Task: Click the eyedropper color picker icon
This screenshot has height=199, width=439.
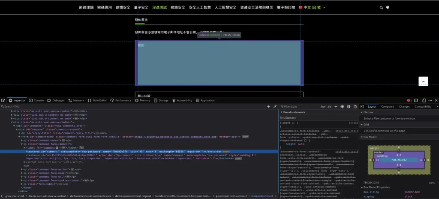Action: click(275, 106)
